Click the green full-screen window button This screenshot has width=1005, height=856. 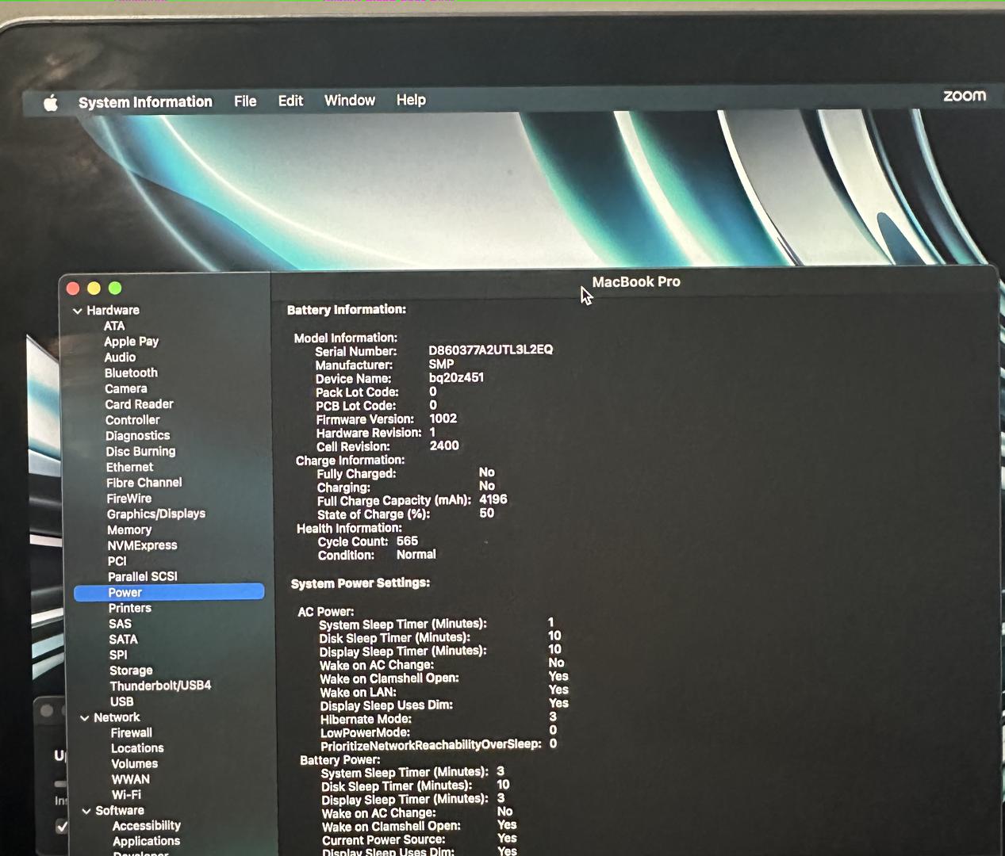pyautogui.click(x=115, y=289)
